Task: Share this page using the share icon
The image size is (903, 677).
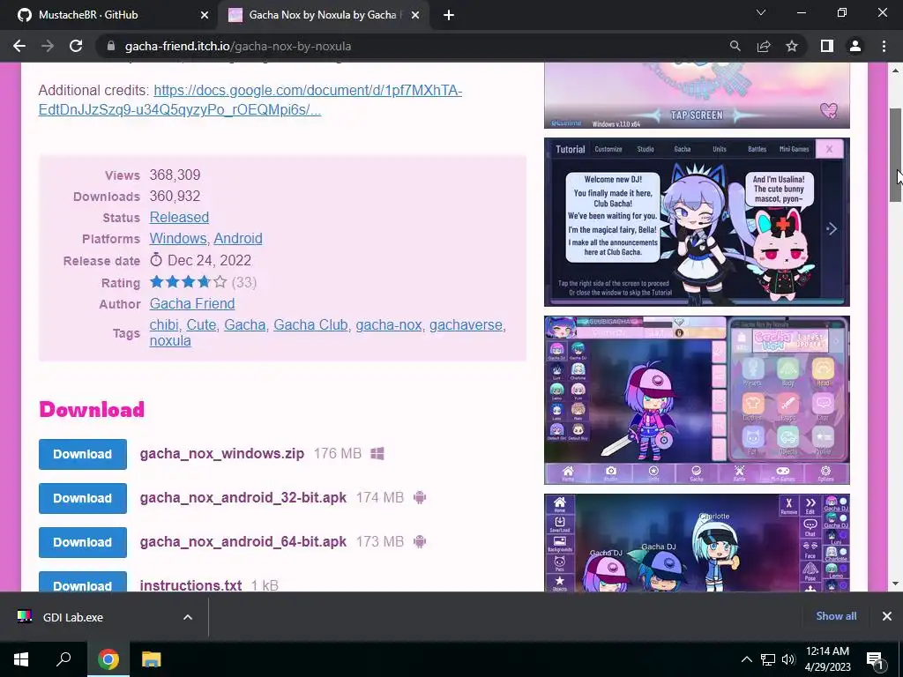Action: [764, 46]
